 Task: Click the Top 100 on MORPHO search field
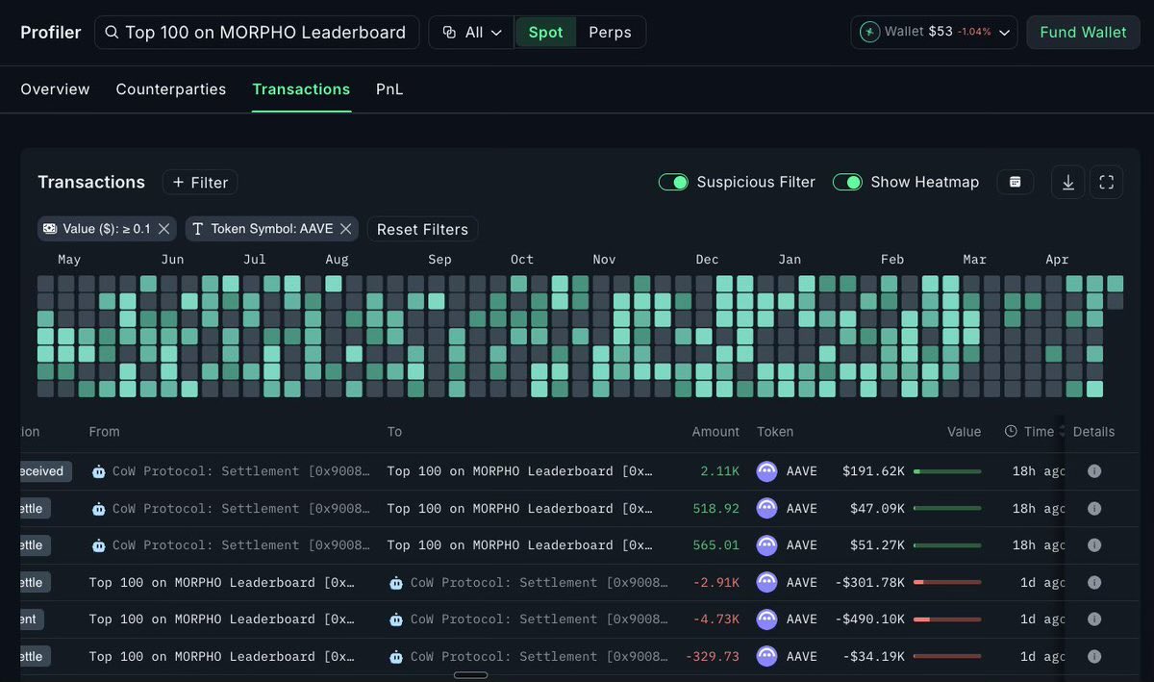point(257,32)
